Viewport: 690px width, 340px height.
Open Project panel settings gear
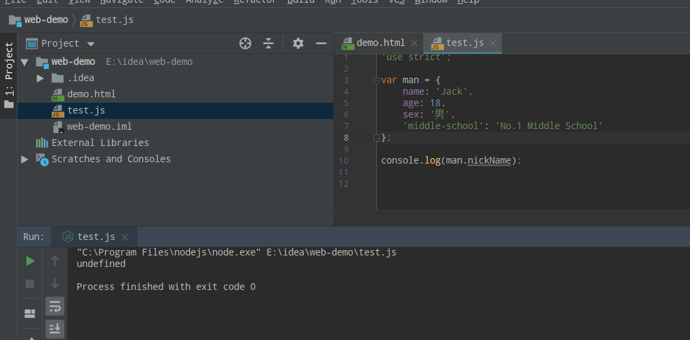tap(298, 43)
